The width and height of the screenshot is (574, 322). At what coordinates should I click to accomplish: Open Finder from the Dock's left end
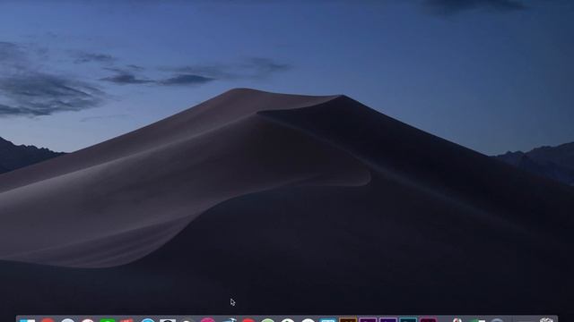[28, 320]
